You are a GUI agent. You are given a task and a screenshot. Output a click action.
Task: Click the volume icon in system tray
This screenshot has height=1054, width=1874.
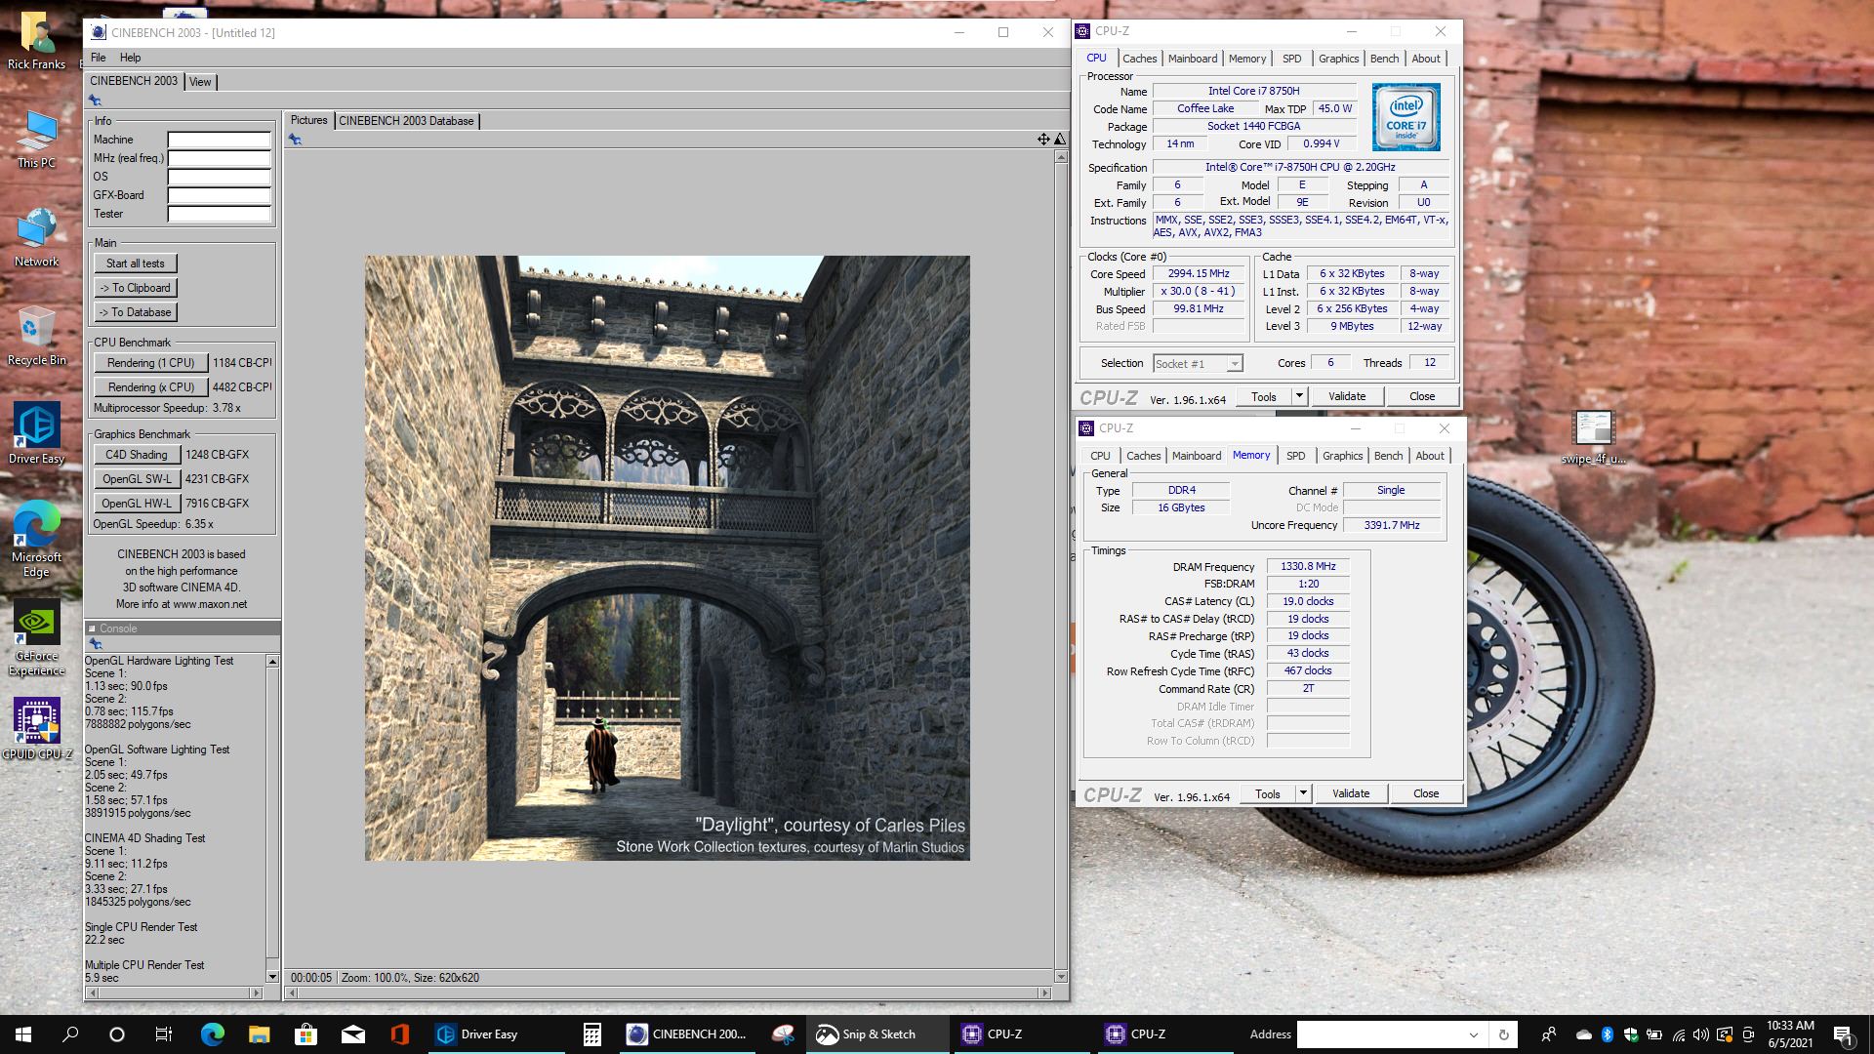coord(1701,1034)
